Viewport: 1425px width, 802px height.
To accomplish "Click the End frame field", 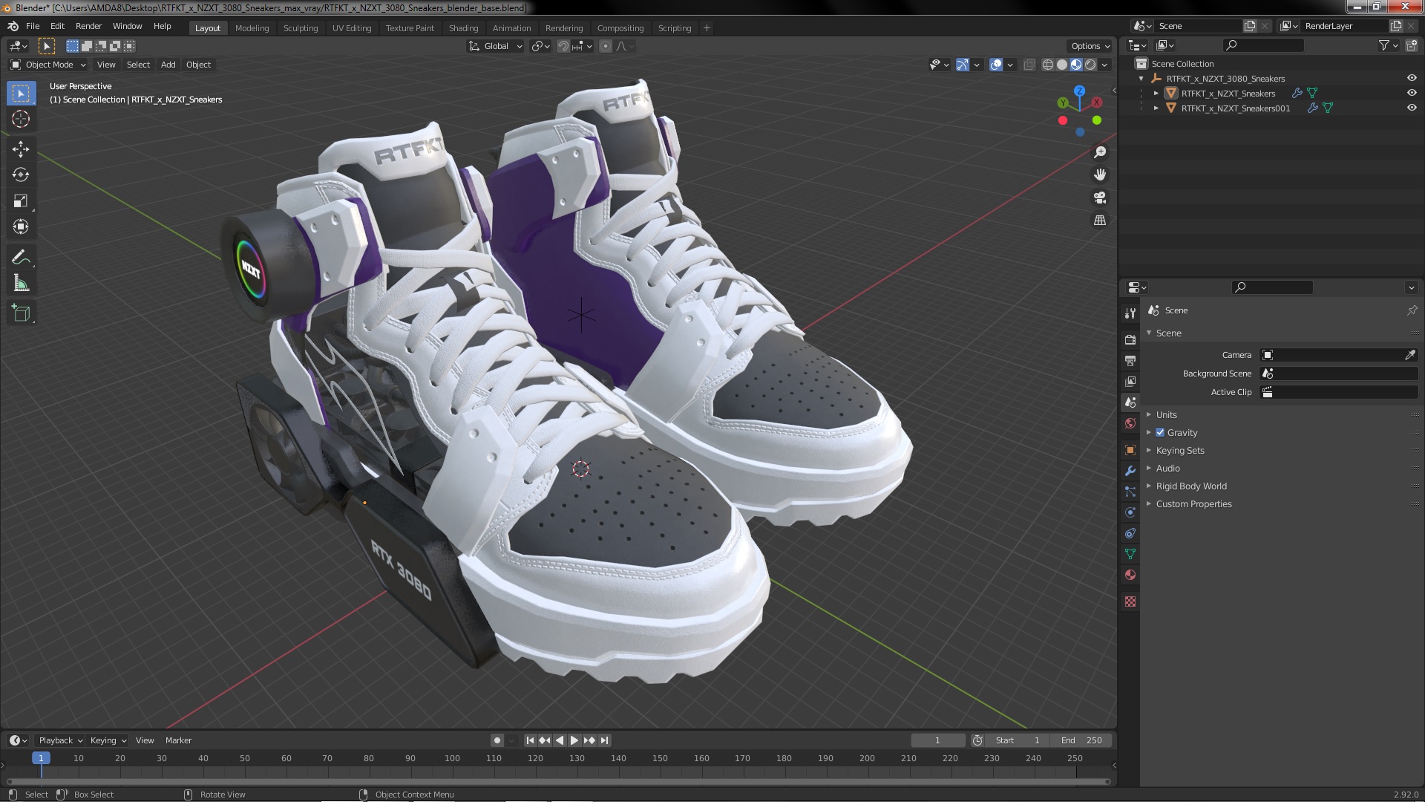I will [x=1081, y=740].
